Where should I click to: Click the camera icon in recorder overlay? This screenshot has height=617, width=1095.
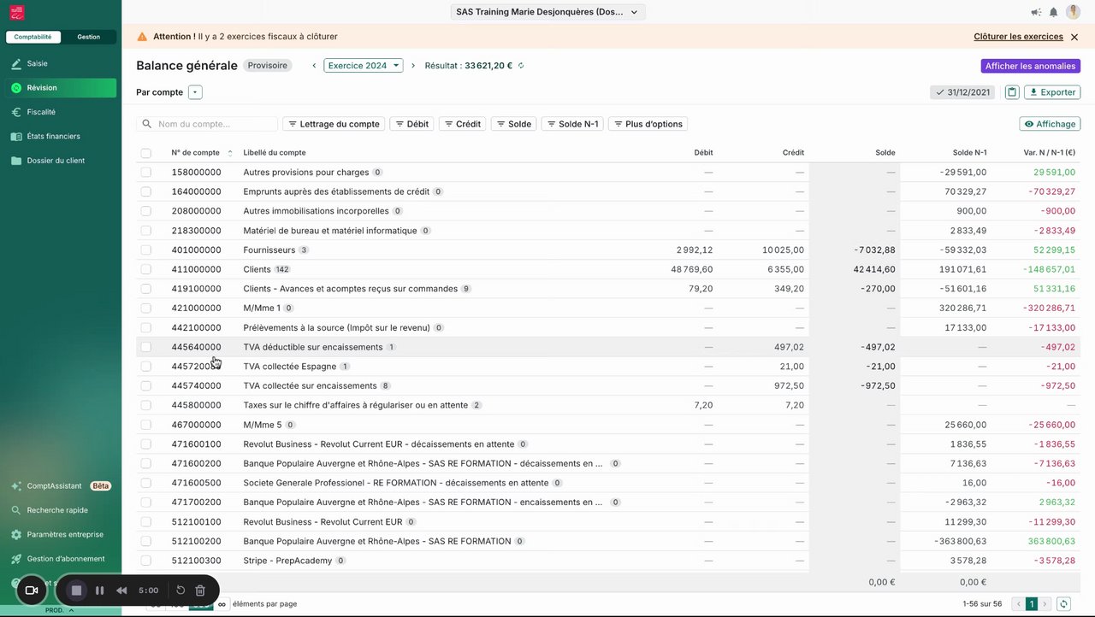coord(32,591)
